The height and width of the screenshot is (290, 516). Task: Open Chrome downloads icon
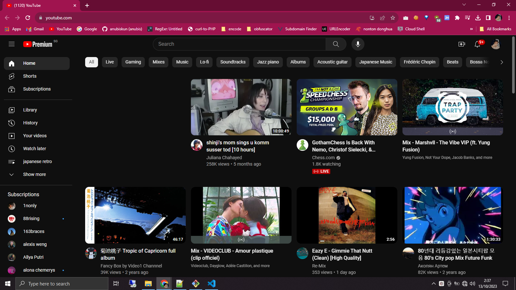[478, 18]
